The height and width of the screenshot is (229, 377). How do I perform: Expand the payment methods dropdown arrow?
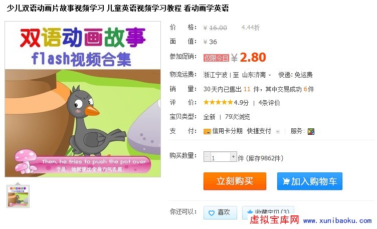(x=278, y=132)
